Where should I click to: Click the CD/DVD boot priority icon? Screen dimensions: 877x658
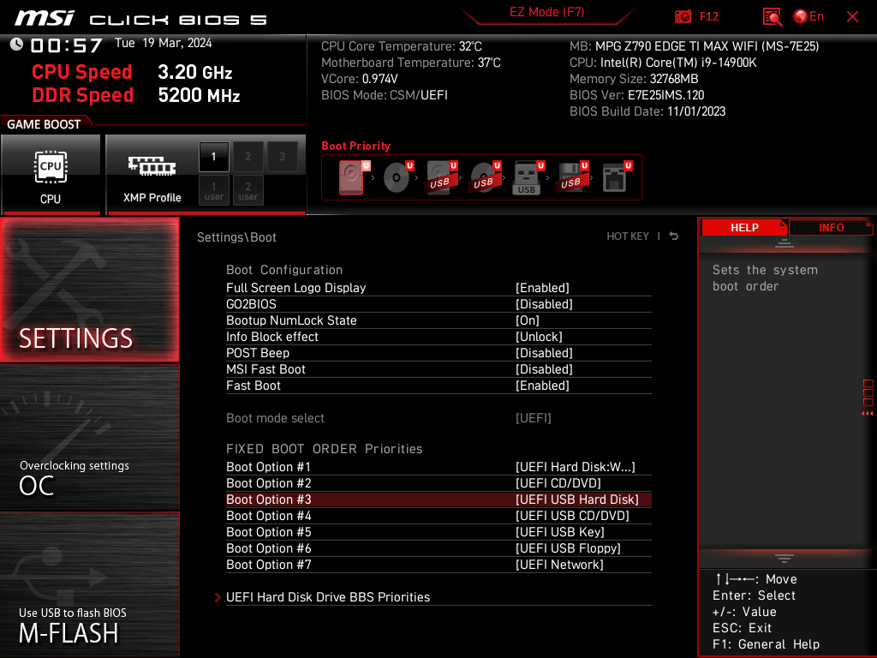pos(397,177)
